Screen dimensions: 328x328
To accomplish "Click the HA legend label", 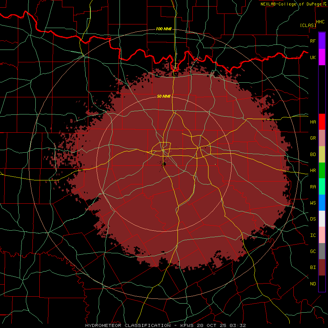I will (x=313, y=122).
